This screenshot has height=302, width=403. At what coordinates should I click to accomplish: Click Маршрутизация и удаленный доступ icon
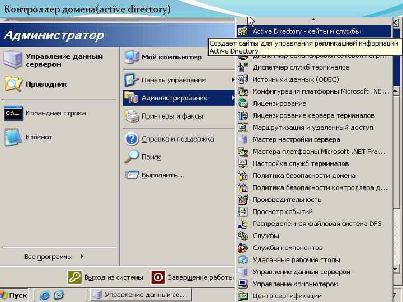point(243,128)
